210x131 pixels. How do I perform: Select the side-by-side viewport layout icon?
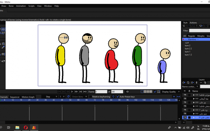point(145,92)
